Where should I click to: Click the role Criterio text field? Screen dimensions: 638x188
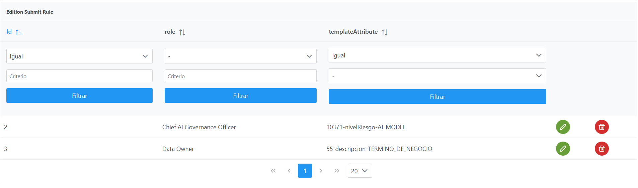[240, 76]
